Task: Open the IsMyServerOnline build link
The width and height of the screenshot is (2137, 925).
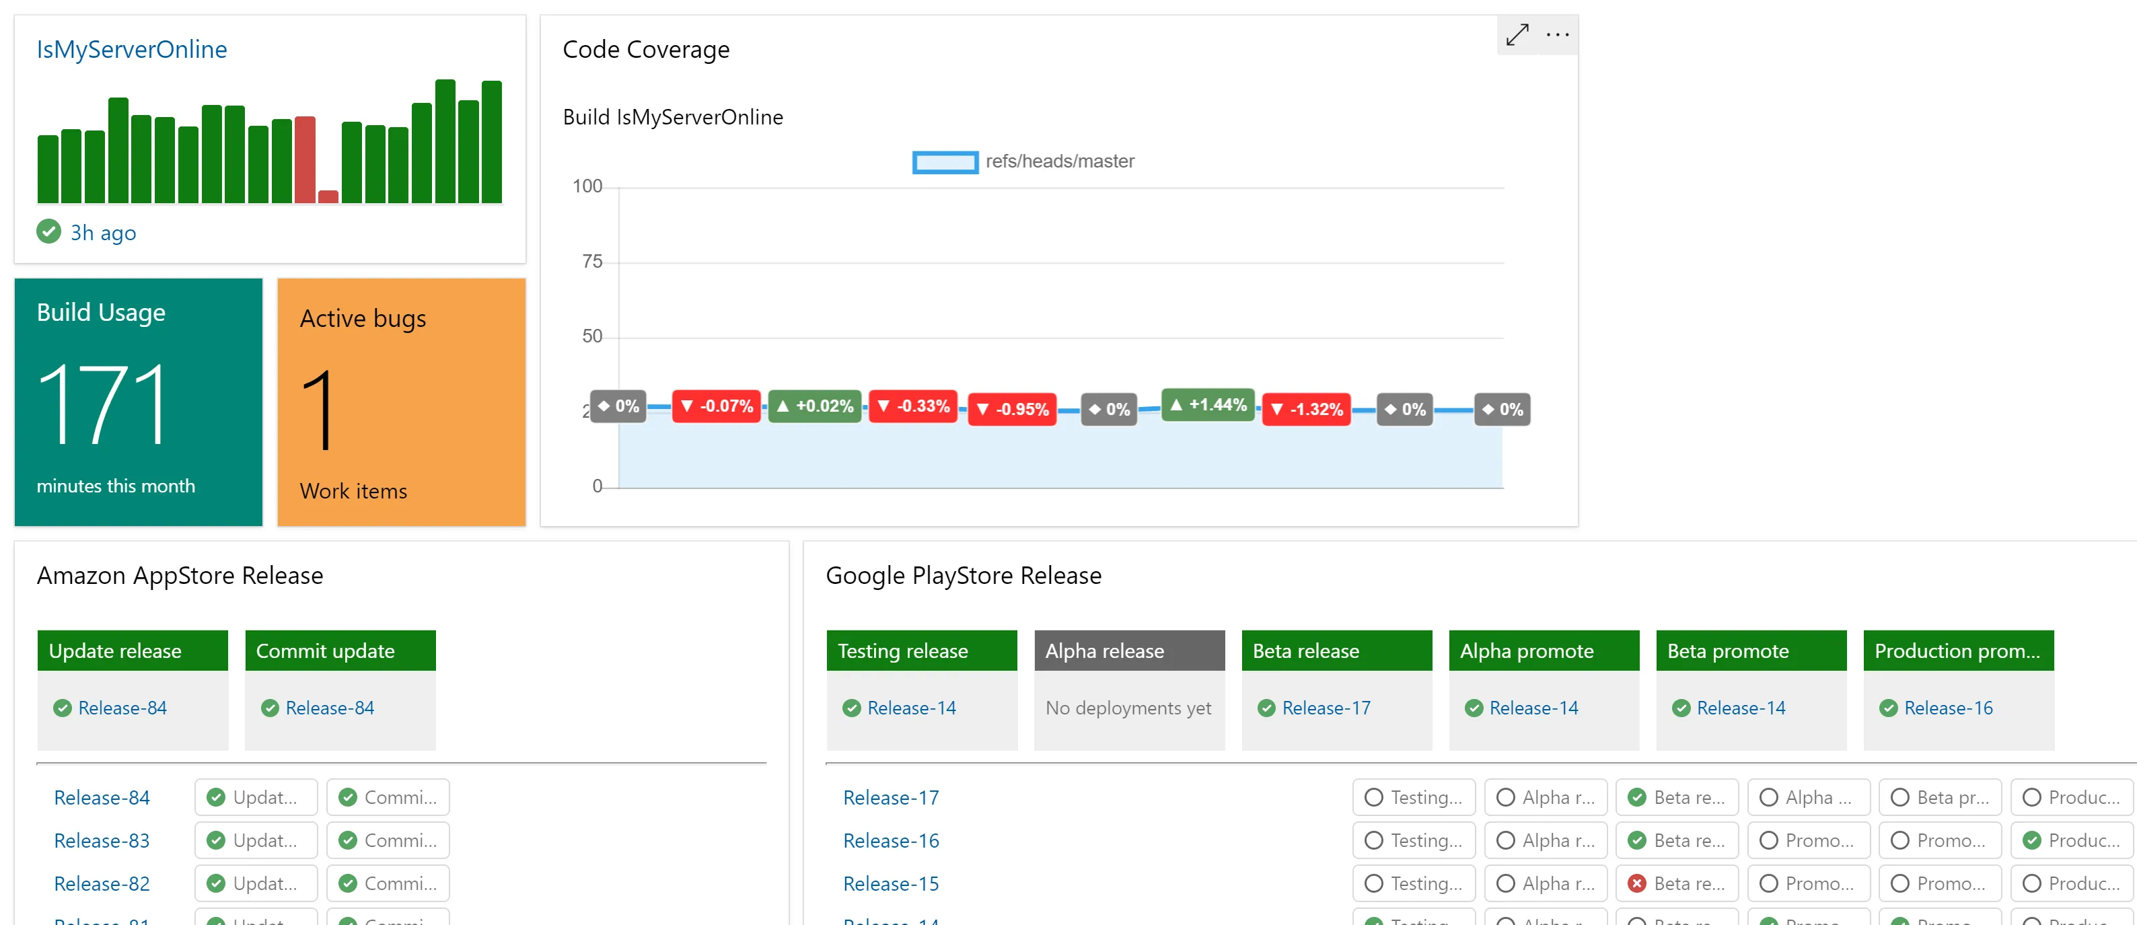Action: 131,49
